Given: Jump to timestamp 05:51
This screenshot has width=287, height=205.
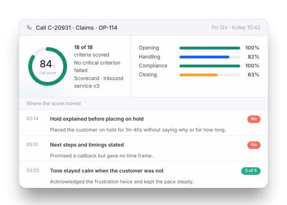Looking at the screenshot, I should (33, 145).
